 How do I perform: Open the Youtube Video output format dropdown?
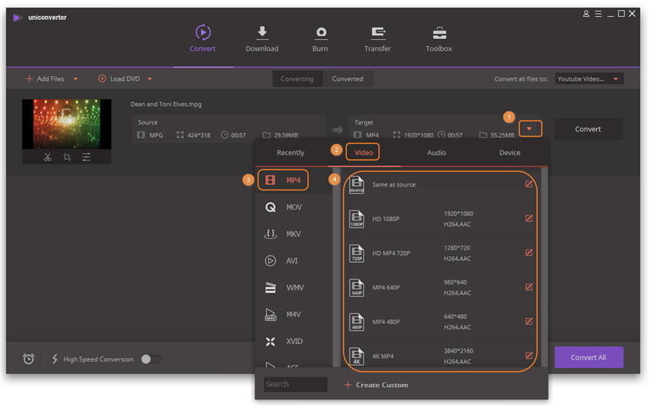point(589,78)
